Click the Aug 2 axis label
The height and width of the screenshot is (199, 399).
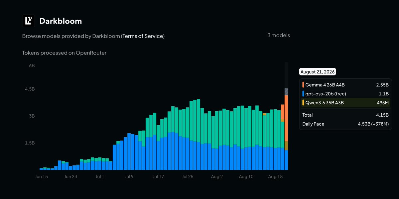pyautogui.click(x=217, y=177)
